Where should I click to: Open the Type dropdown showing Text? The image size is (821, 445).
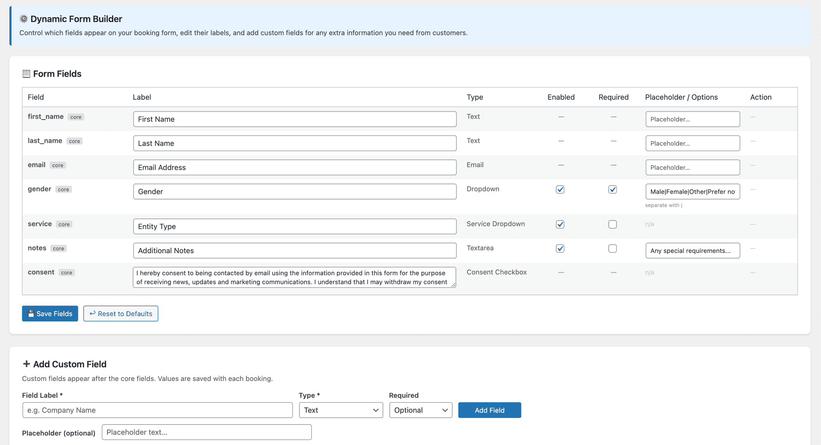341,410
